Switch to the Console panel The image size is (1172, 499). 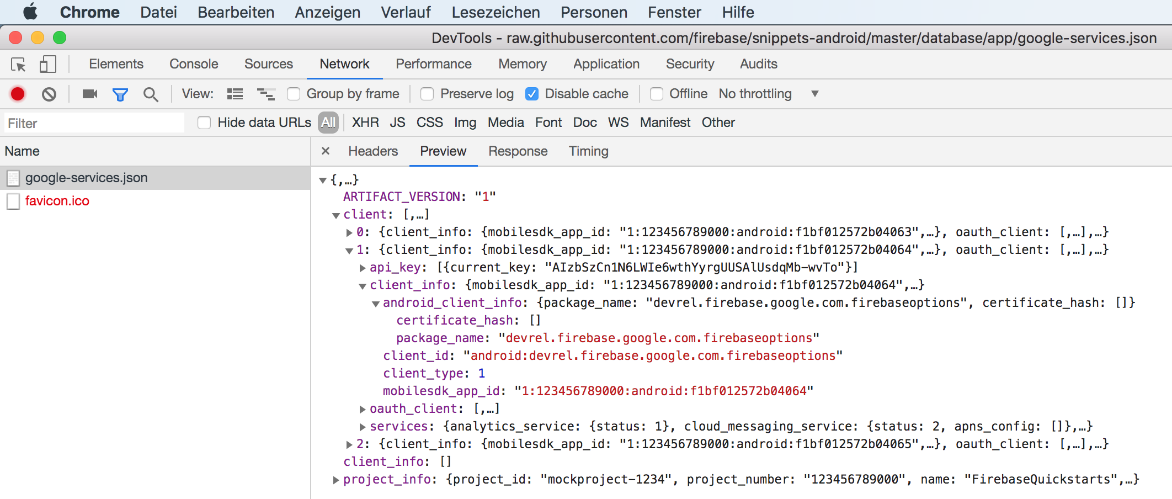[x=194, y=64]
